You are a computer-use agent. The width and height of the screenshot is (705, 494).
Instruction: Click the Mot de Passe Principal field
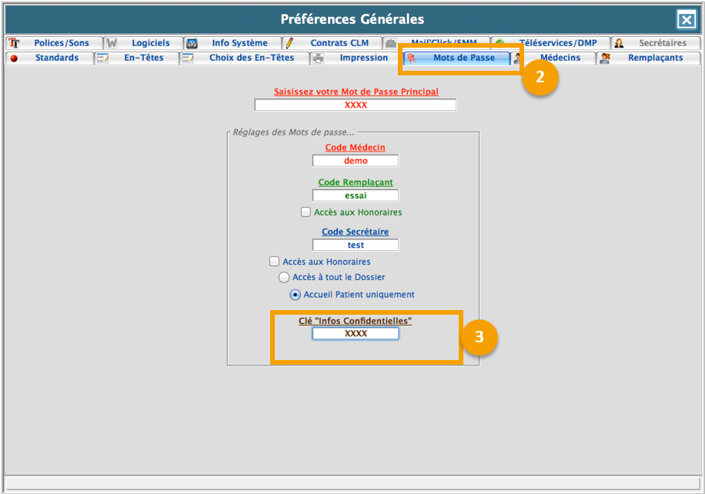356,105
